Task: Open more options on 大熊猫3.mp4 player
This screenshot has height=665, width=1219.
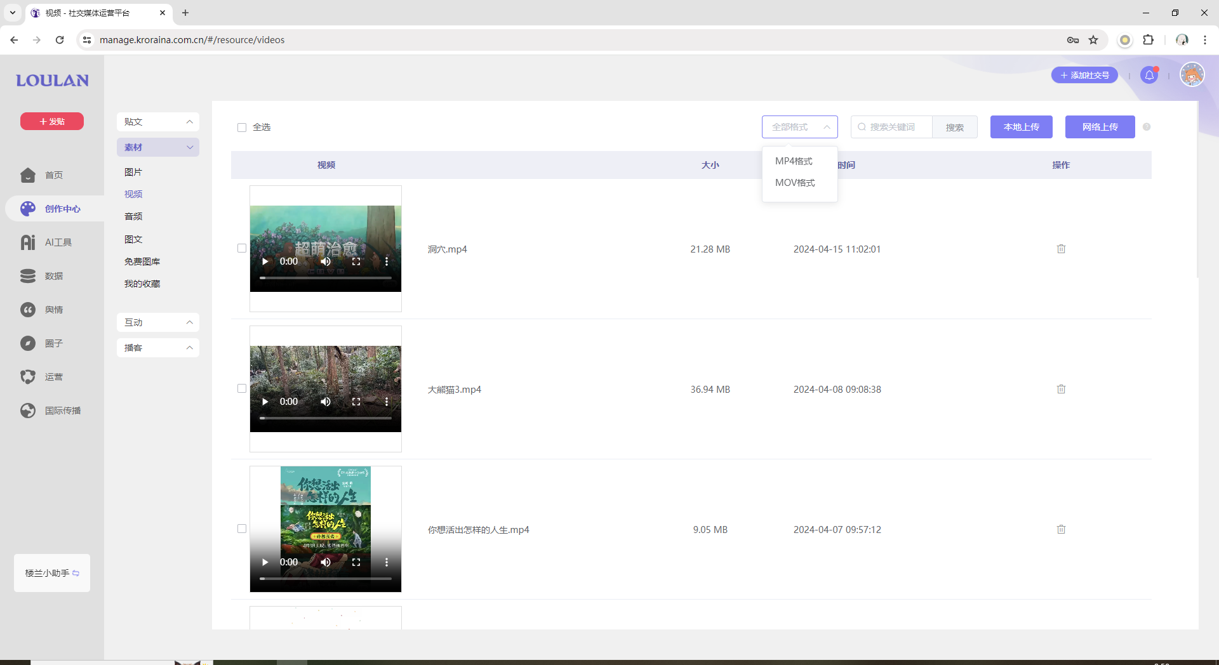Action: tap(387, 402)
